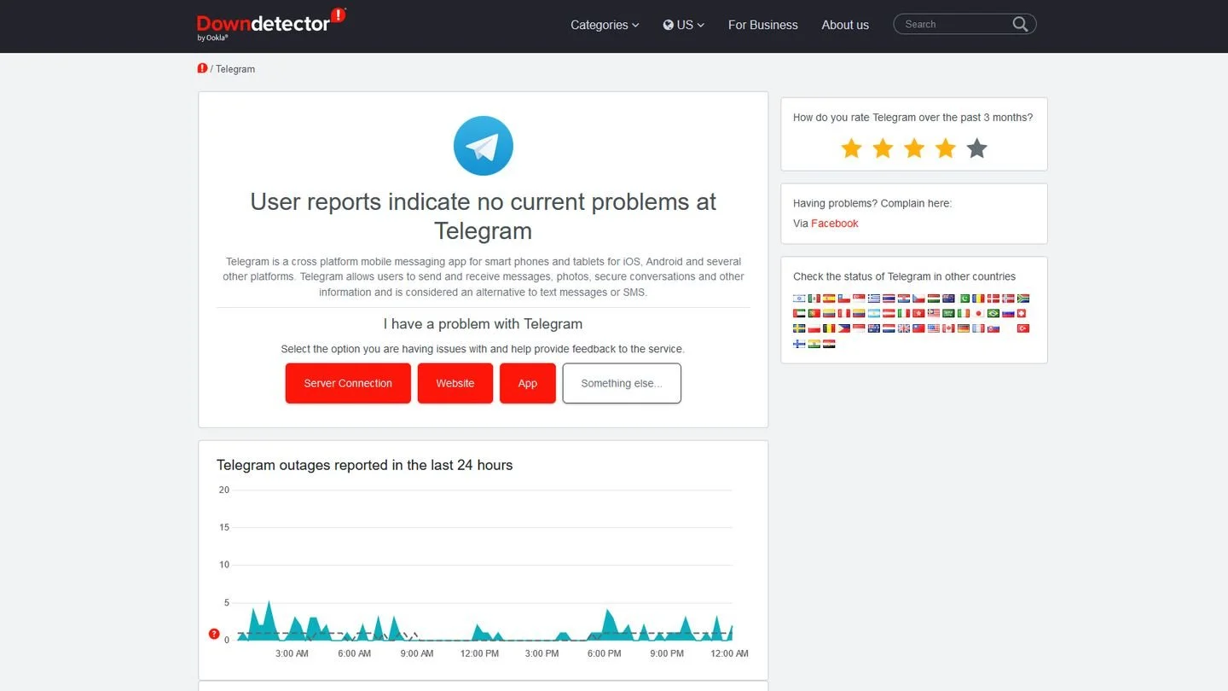This screenshot has height=691, width=1228.
Task: Click the fifth gray rating star
Action: point(977,148)
